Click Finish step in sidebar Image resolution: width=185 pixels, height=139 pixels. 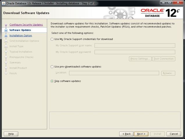pos(13,73)
